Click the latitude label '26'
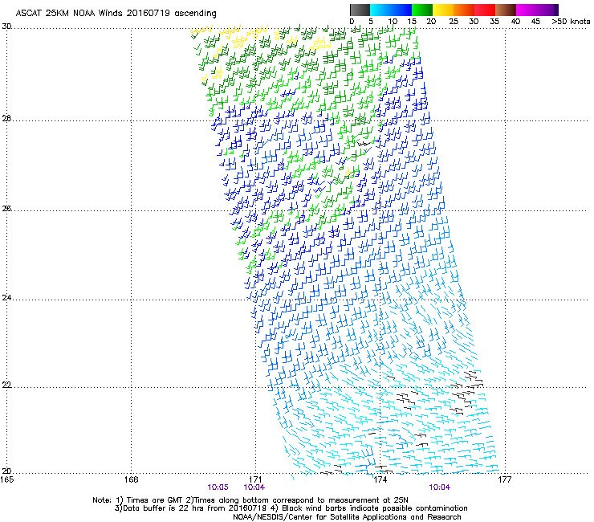This screenshot has width=594, height=522. tap(6, 209)
